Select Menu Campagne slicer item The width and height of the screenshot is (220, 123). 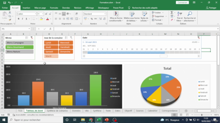point(20,43)
